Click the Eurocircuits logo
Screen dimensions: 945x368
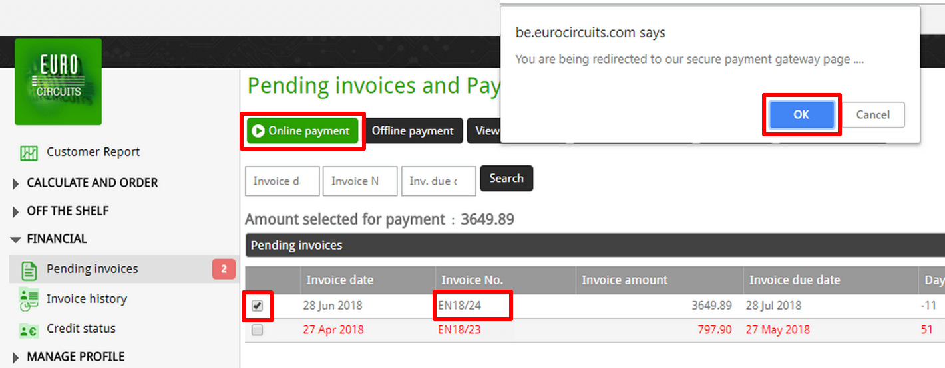pos(59,81)
